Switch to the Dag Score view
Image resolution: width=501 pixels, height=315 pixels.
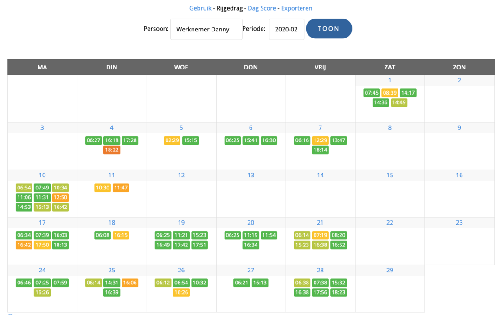click(x=263, y=8)
